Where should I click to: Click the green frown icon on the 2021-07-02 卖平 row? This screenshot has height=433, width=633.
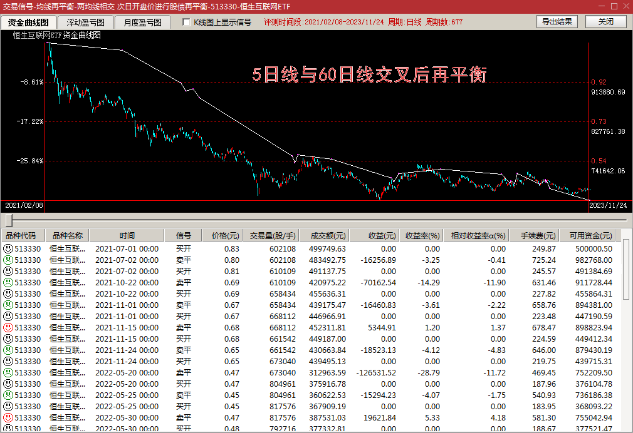click(8, 260)
